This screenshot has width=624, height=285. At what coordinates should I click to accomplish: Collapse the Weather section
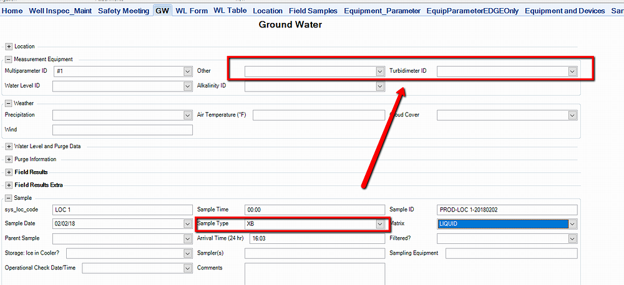click(9, 103)
